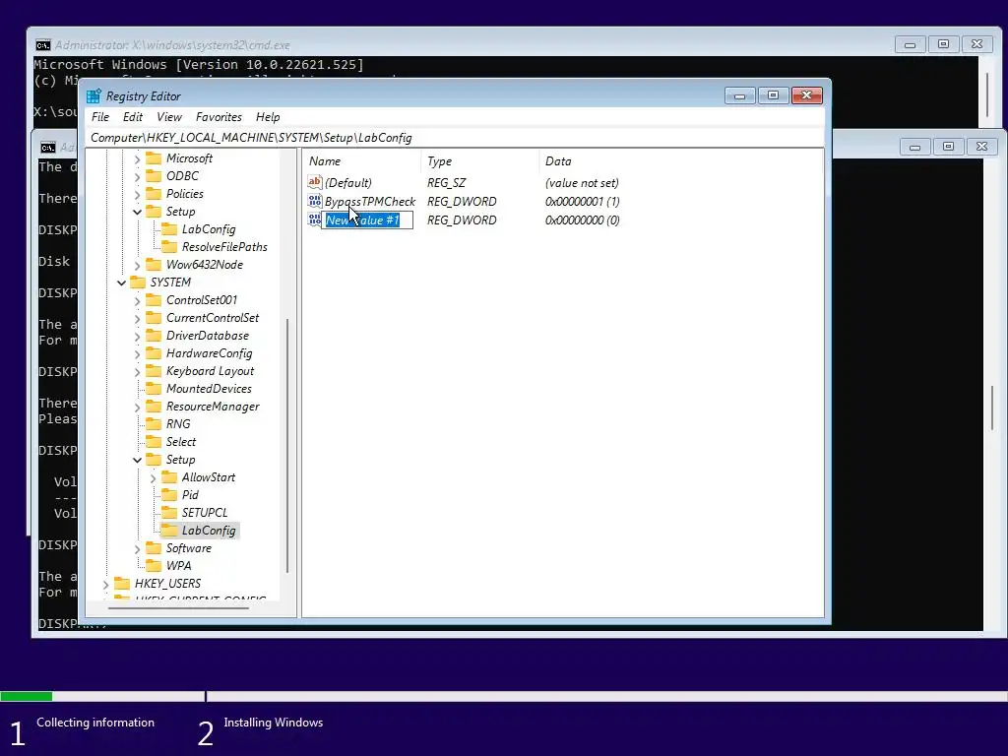Click the setup installation progress bar

[504, 696]
